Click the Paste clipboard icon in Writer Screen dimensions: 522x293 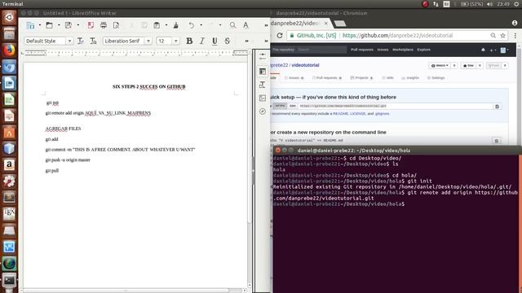[x=157, y=25]
